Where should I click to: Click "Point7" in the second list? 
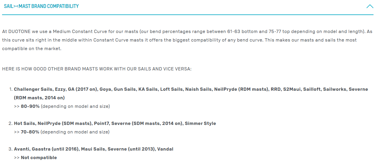[x=103, y=123]
